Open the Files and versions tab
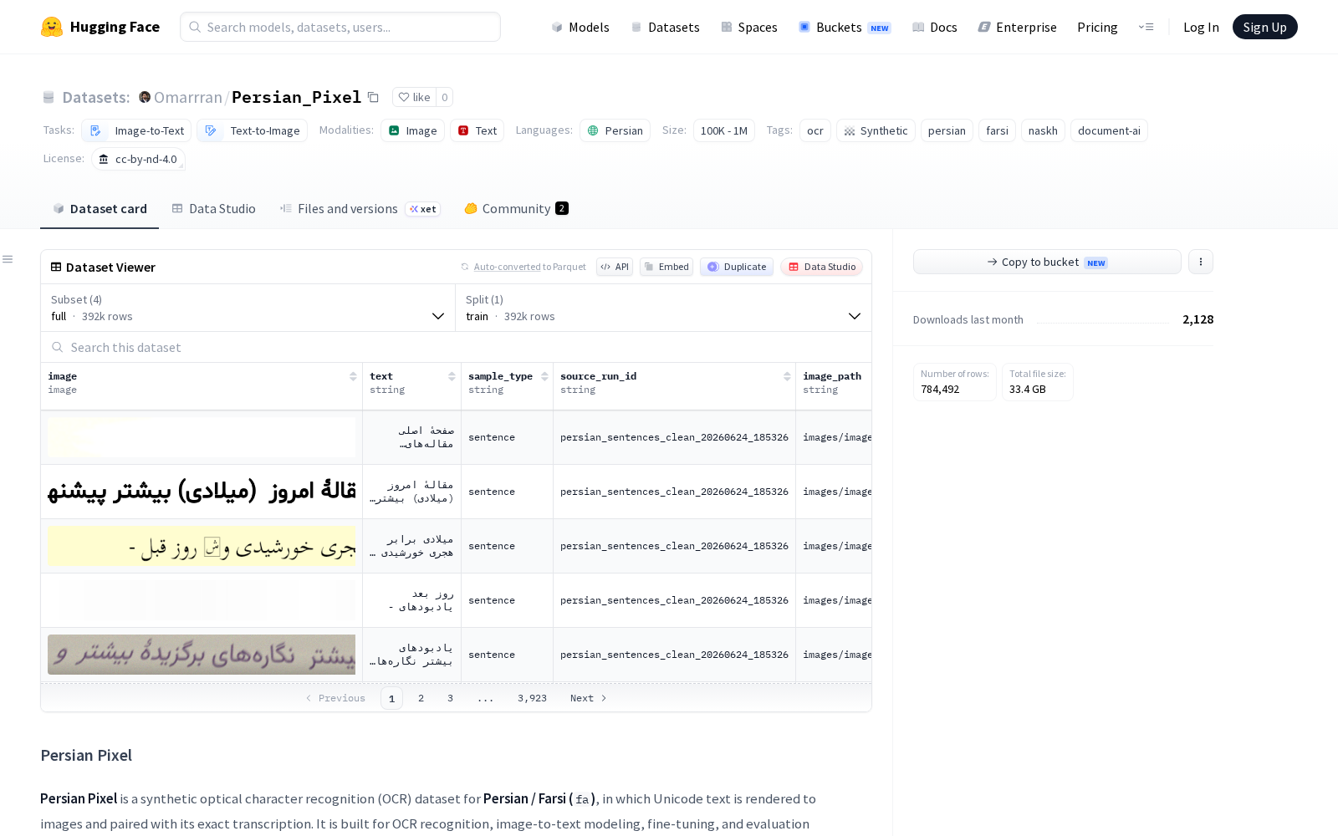 coord(360,209)
